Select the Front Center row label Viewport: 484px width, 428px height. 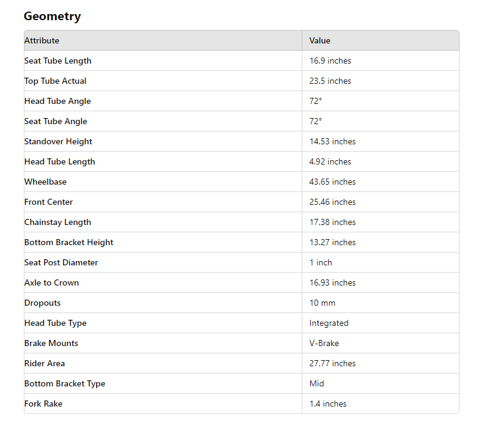48,202
